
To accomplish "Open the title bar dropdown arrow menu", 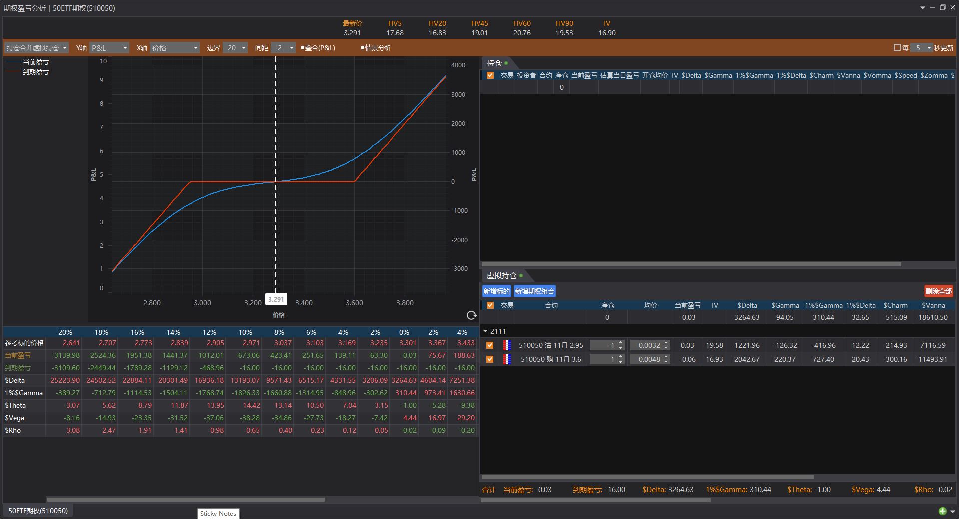I will [922, 8].
